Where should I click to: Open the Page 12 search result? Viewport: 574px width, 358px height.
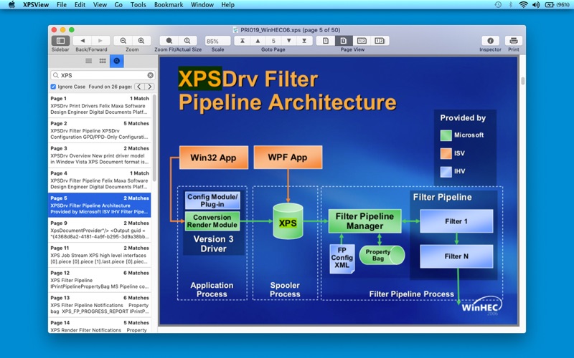(100, 279)
